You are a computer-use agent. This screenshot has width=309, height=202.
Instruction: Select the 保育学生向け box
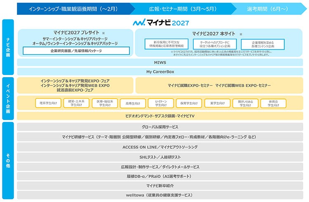click(x=189, y=103)
